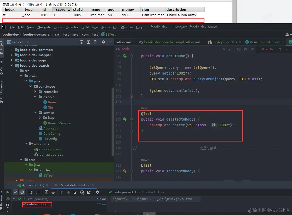Open the Commit tool window sidebar button

pos(2,67)
